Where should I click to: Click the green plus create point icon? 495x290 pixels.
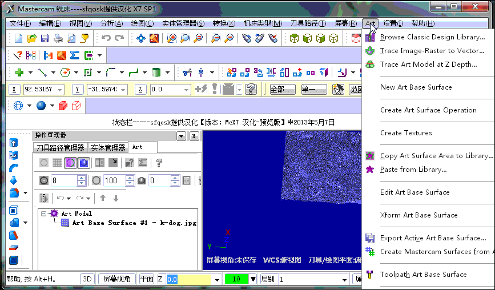click(x=19, y=72)
